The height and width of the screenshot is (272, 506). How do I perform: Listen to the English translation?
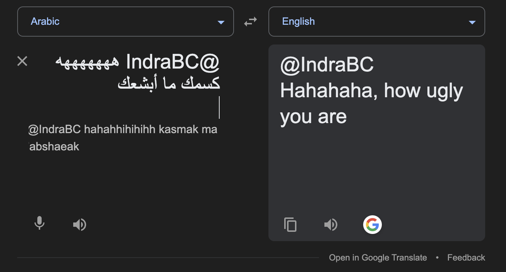coord(331,225)
